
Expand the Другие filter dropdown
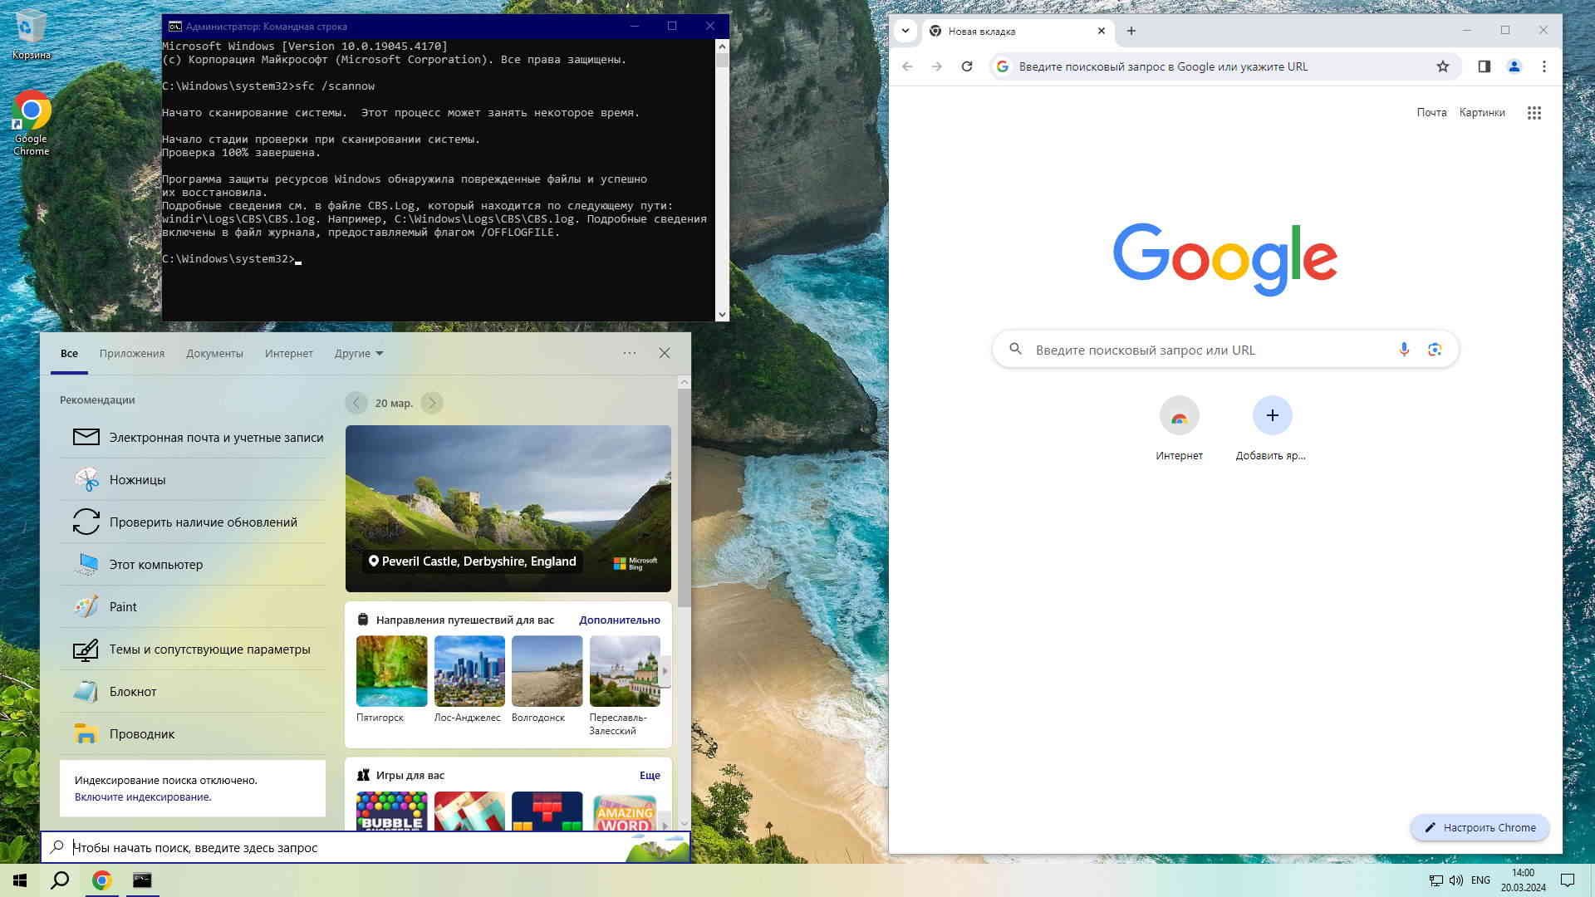[359, 353]
